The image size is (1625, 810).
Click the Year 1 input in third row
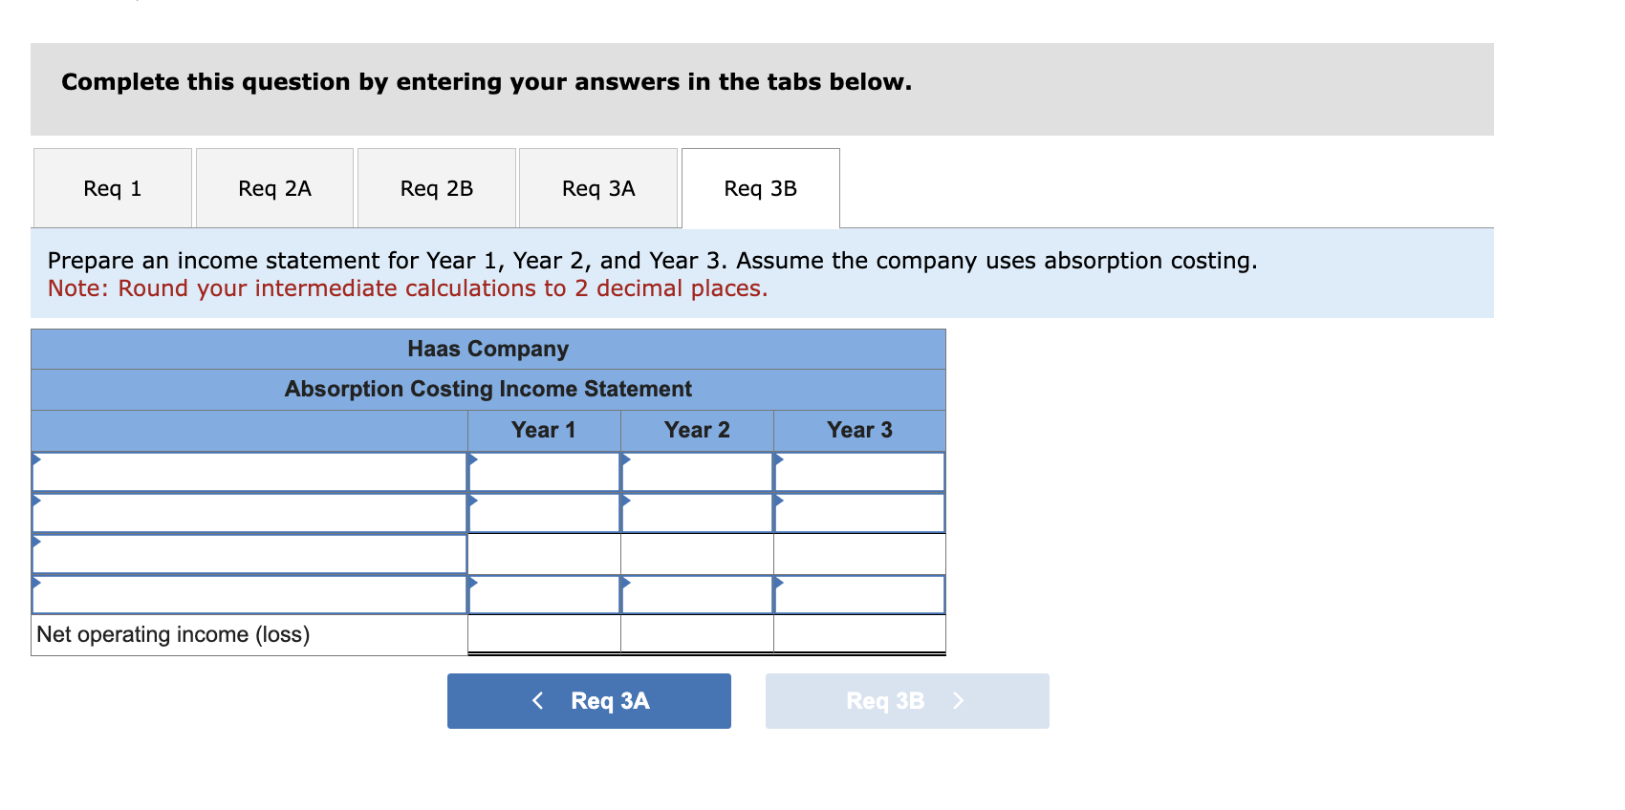coord(543,552)
